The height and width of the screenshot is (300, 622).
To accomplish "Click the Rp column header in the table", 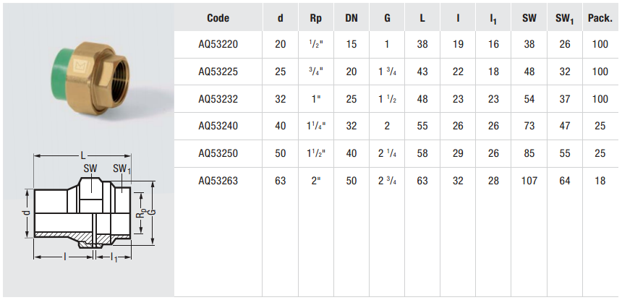I will tap(316, 18).
